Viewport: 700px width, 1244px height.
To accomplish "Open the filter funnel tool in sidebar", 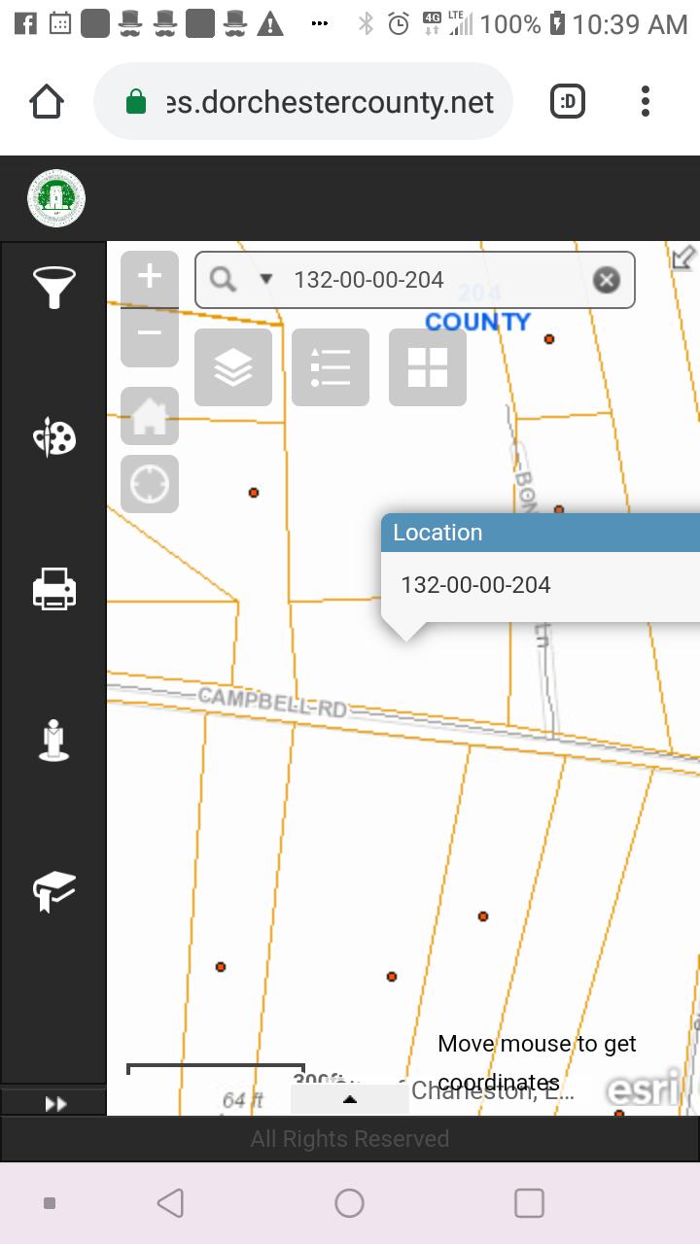I will pyautogui.click(x=54, y=288).
